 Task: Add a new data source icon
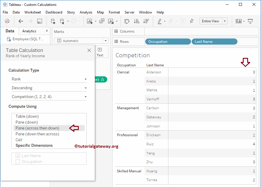(x=53, y=21)
